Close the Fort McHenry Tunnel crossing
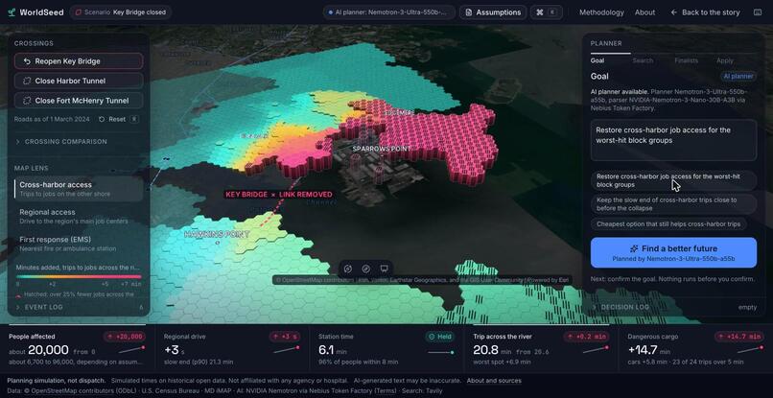This screenshot has width=773, height=398. pyautogui.click(x=79, y=101)
